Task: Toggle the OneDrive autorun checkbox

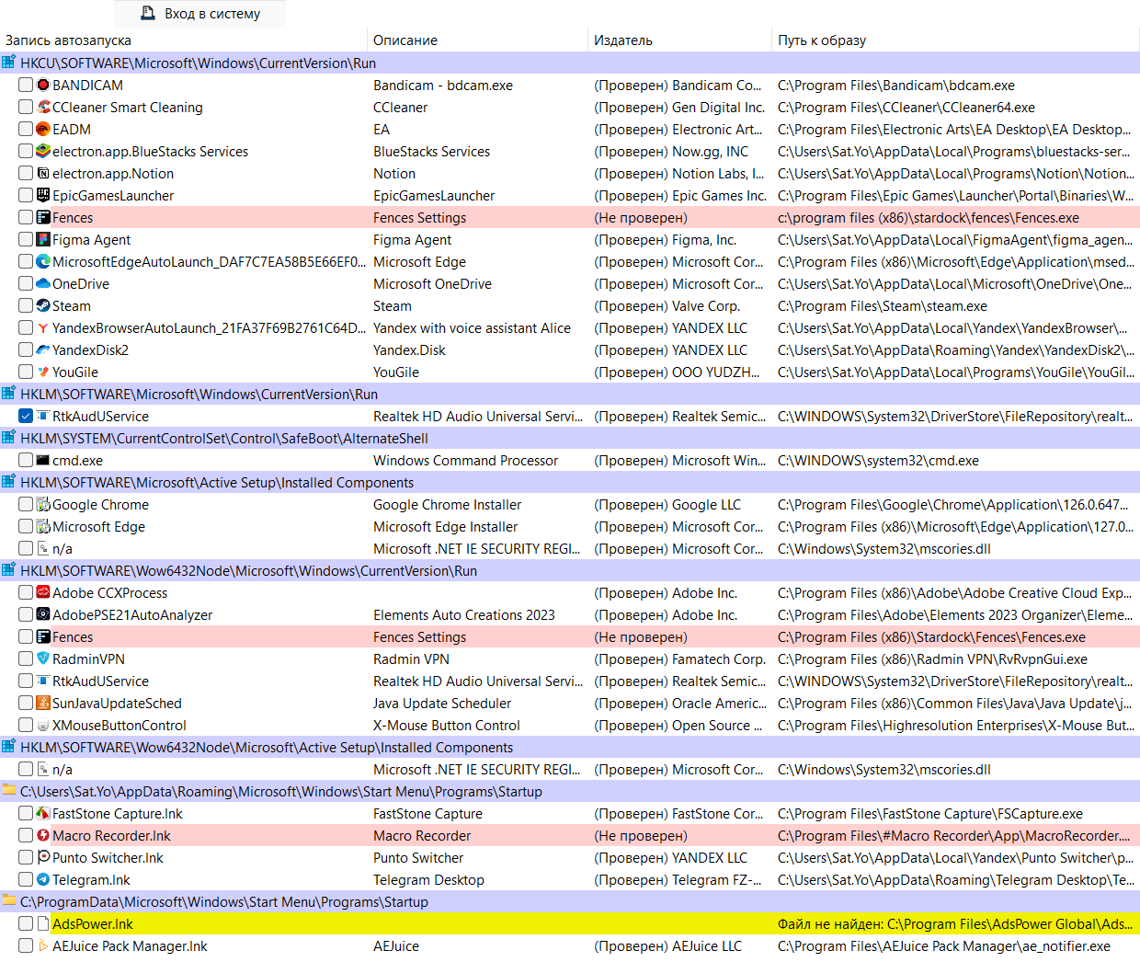Action: pos(26,283)
